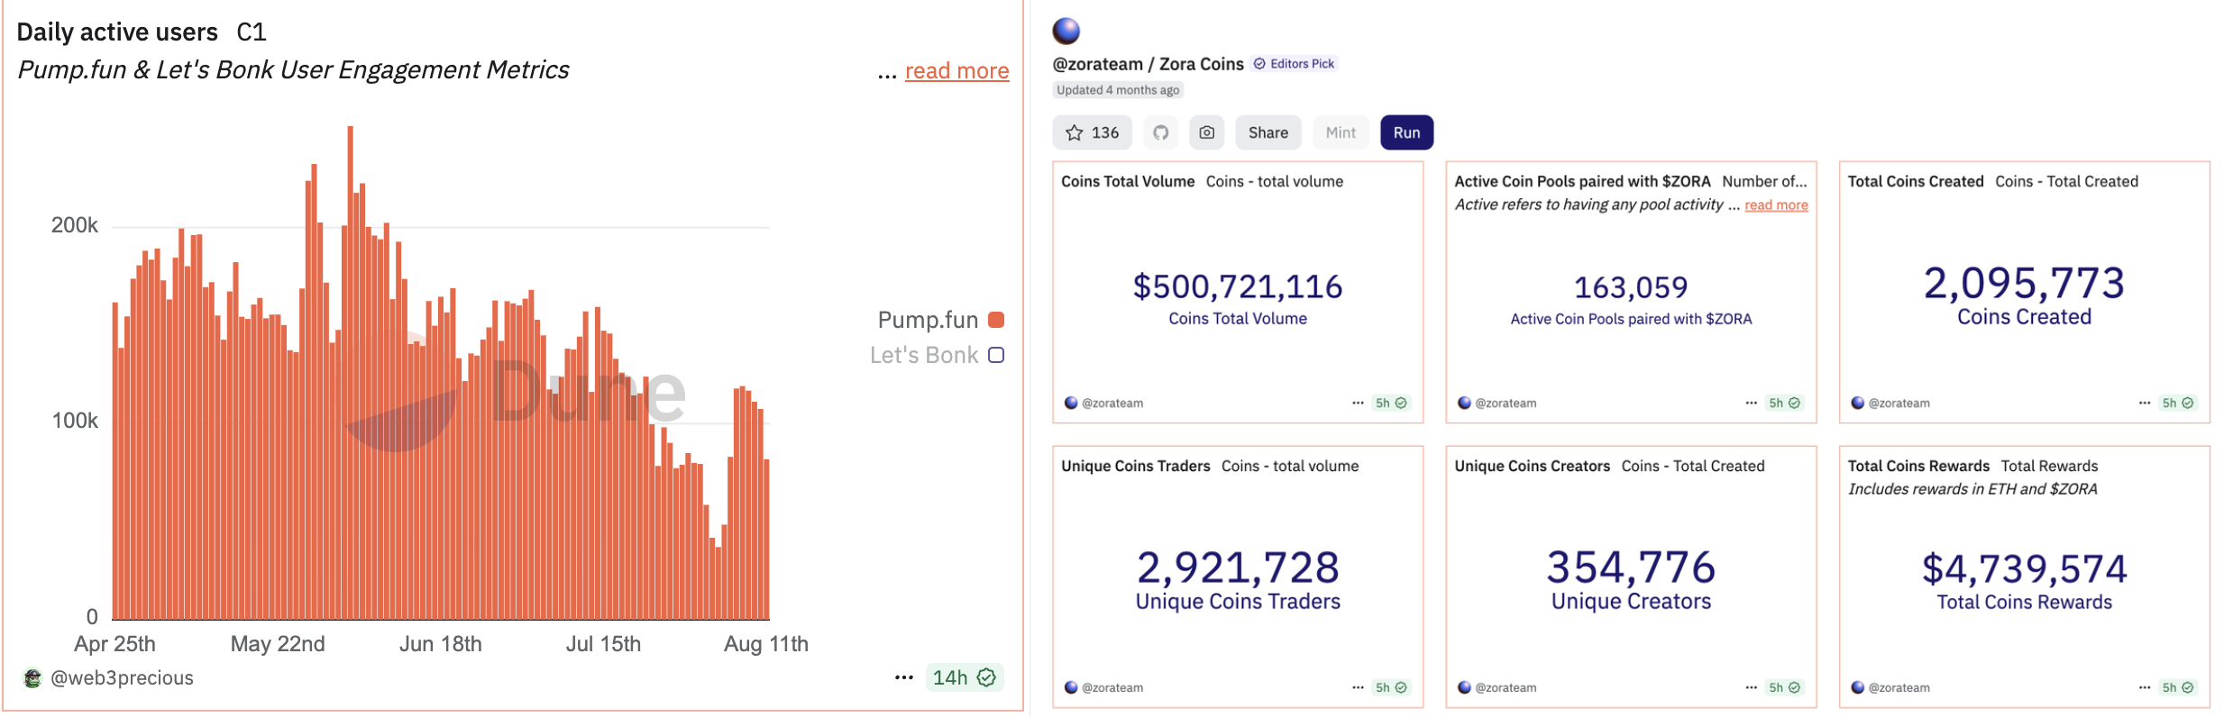Click the Zora Coins dashboard avatar
Screen dimensions: 2224x717
click(1066, 31)
